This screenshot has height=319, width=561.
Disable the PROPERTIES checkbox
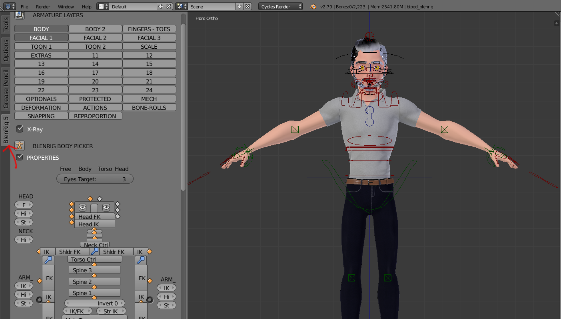(20, 157)
